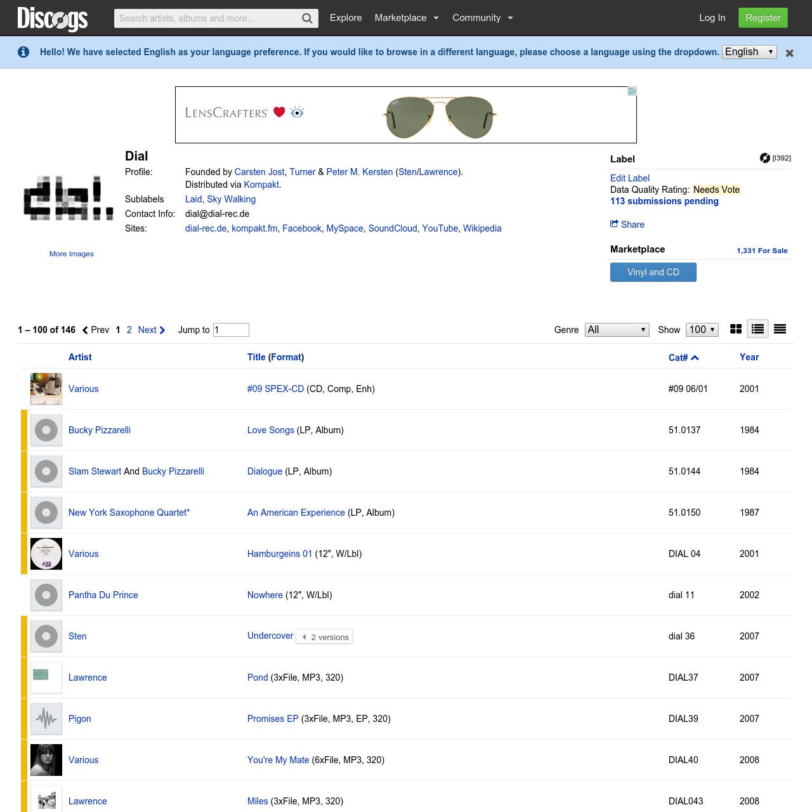
Task: Click the Vinyl and CD marketplace button
Action: pyautogui.click(x=653, y=272)
